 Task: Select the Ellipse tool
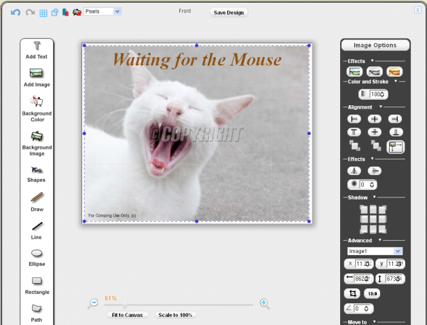(x=37, y=253)
